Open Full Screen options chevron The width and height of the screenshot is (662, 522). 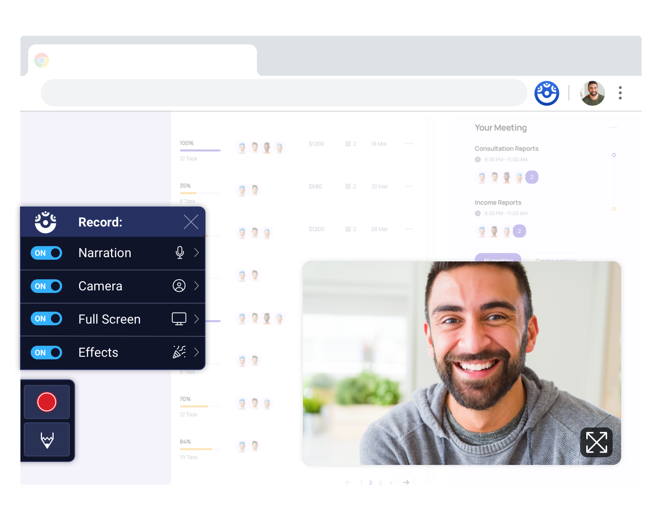(x=197, y=318)
